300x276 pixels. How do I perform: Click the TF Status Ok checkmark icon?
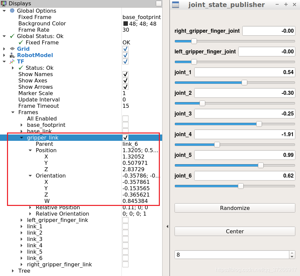[21, 68]
